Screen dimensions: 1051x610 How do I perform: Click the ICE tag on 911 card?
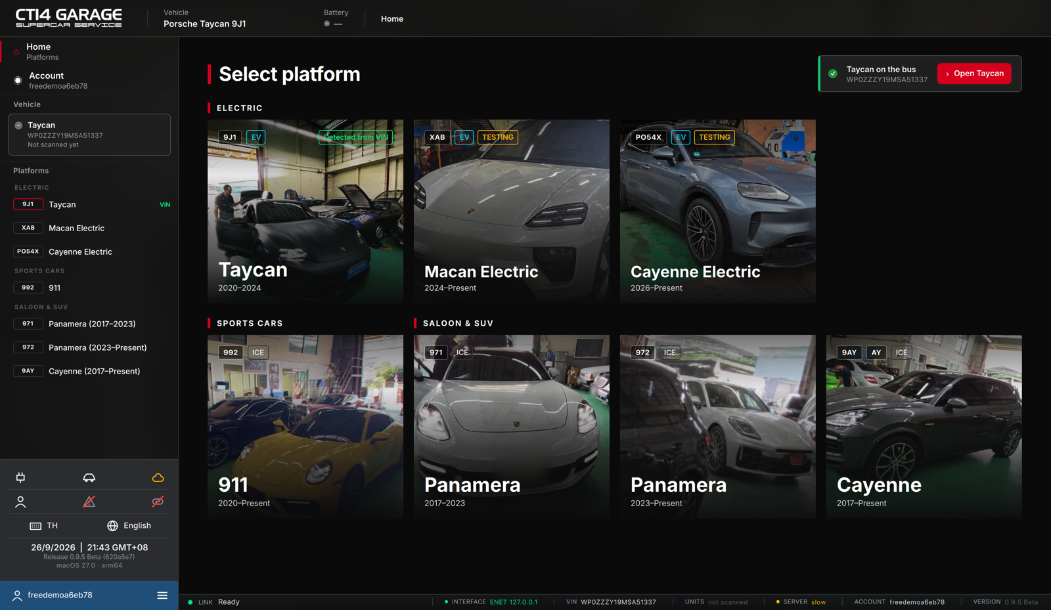click(x=258, y=353)
